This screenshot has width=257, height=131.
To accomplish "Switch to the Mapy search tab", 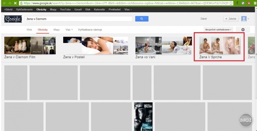I will [56, 30].
